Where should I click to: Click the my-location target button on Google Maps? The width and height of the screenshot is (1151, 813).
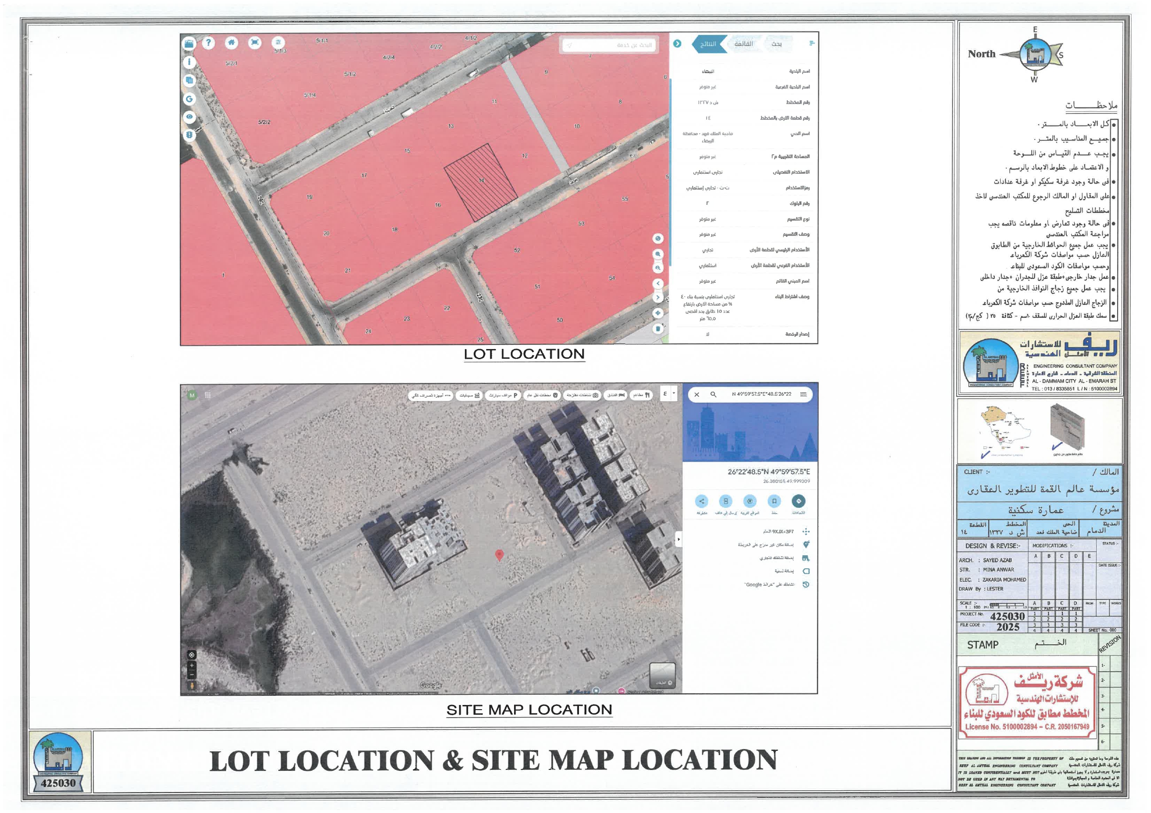[192, 655]
